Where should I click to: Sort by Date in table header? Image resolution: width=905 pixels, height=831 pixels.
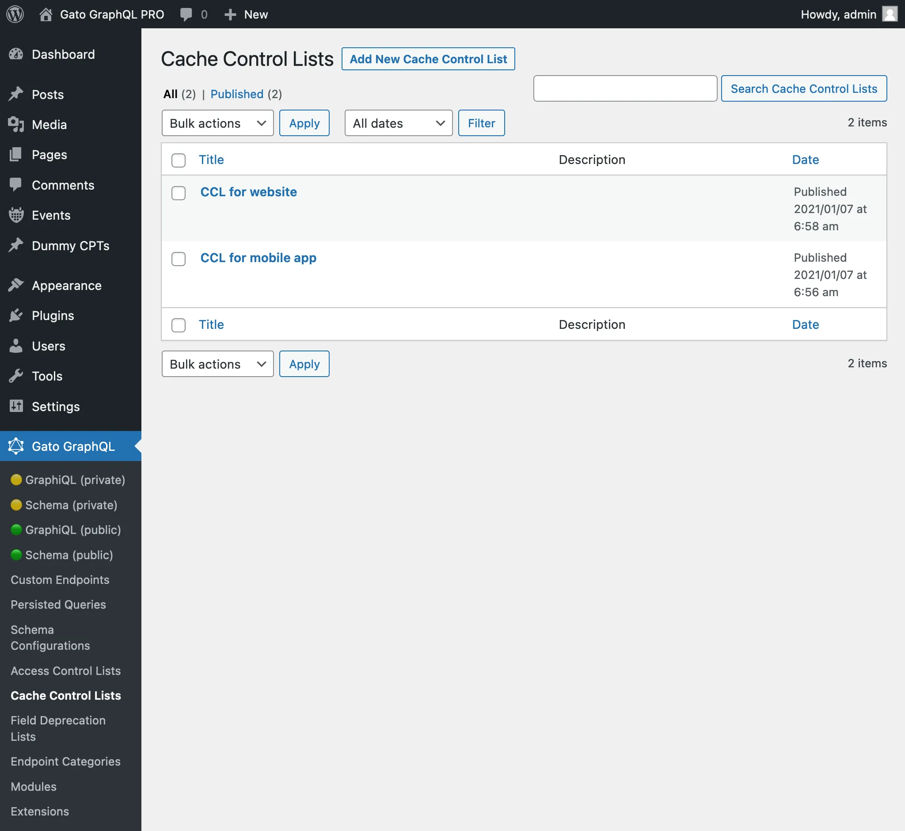point(805,160)
